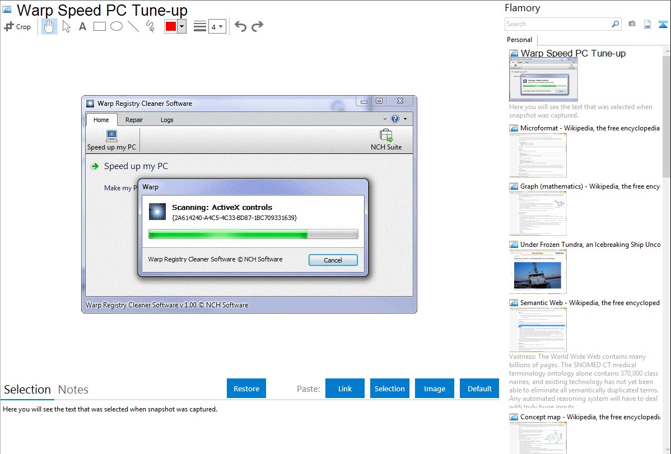Open the Home tab in Warp window
The width and height of the screenshot is (671, 454).
point(101,120)
